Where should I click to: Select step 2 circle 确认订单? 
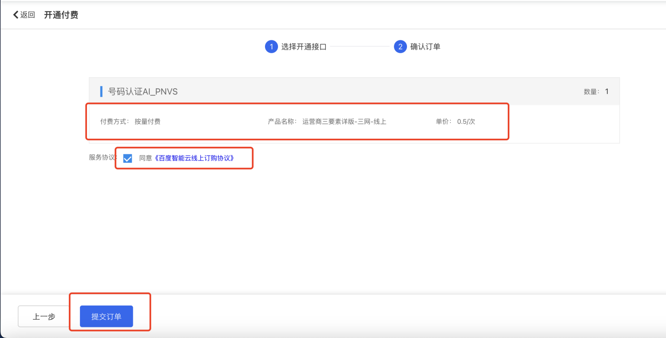click(x=400, y=47)
